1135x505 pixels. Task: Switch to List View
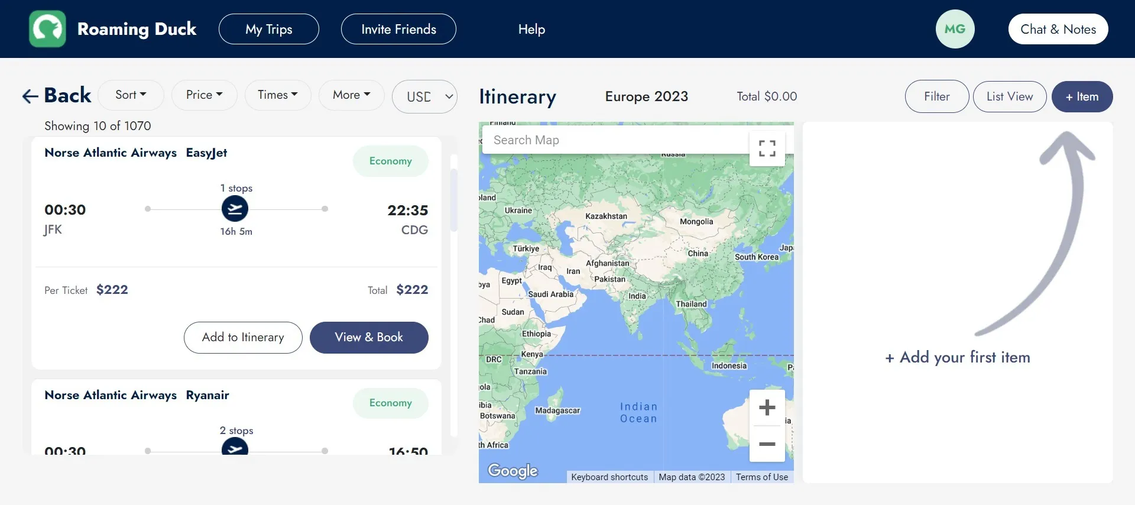(1010, 96)
